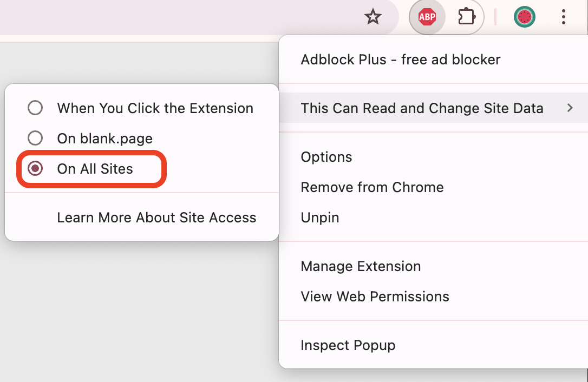This screenshot has height=382, width=588.
Task: Choose Remove from Chrome
Action: point(372,187)
